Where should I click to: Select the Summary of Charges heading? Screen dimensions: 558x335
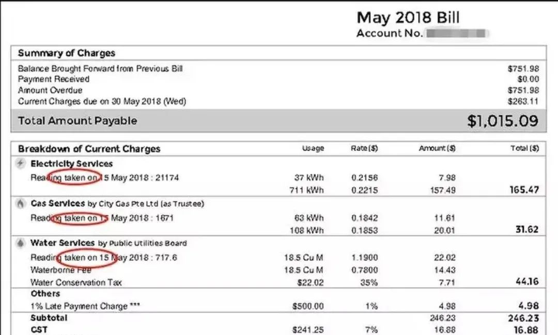[x=67, y=53]
